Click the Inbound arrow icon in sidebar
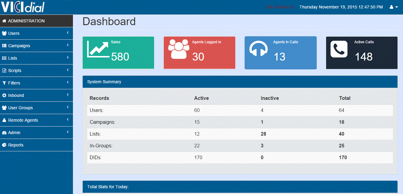This screenshot has height=194, width=403. click(4, 96)
